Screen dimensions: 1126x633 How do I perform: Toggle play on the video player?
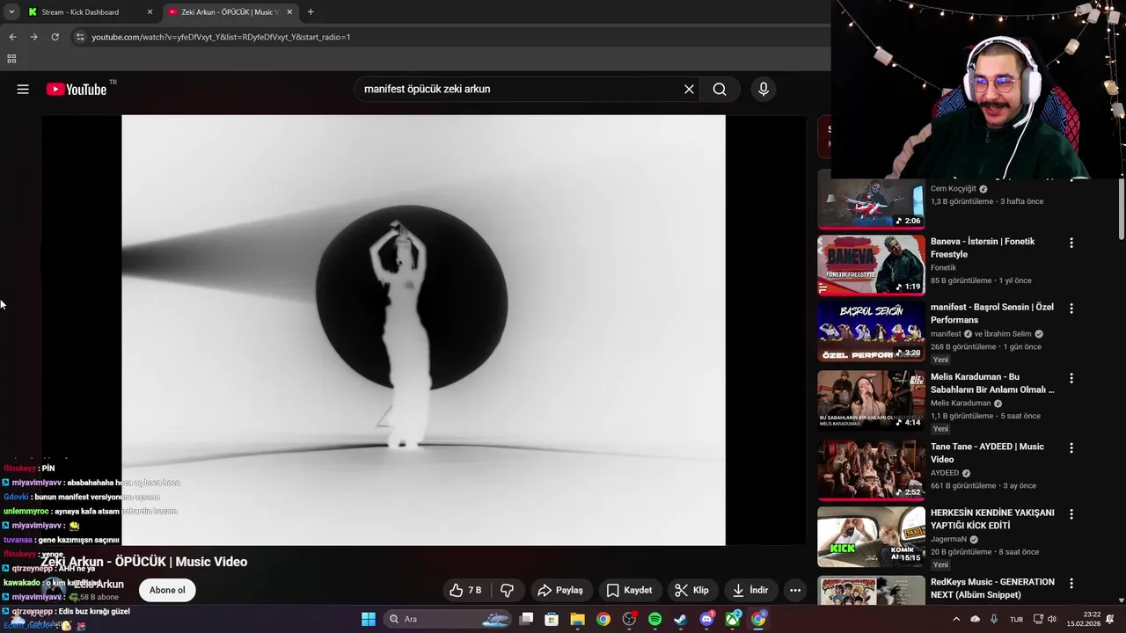pyautogui.click(x=423, y=330)
